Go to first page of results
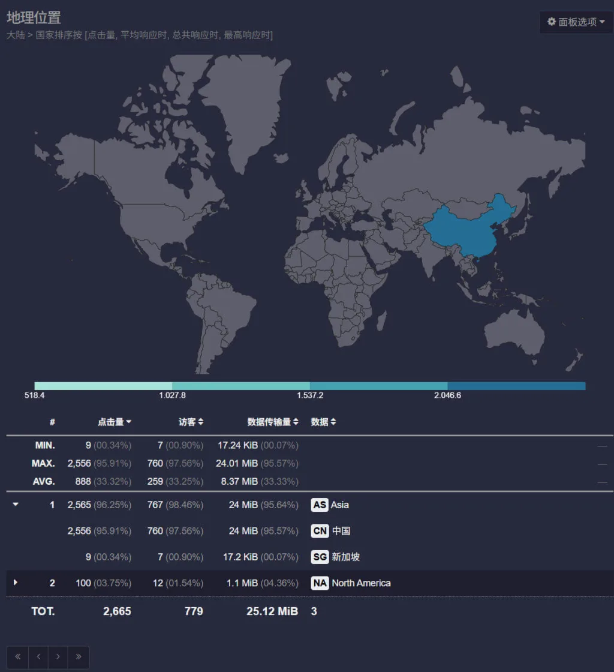The height and width of the screenshot is (672, 614). 17,656
